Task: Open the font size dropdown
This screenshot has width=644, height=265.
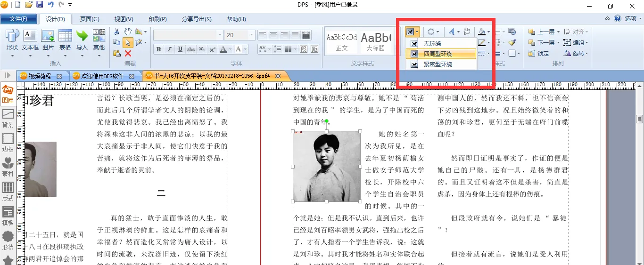Action: tap(252, 35)
